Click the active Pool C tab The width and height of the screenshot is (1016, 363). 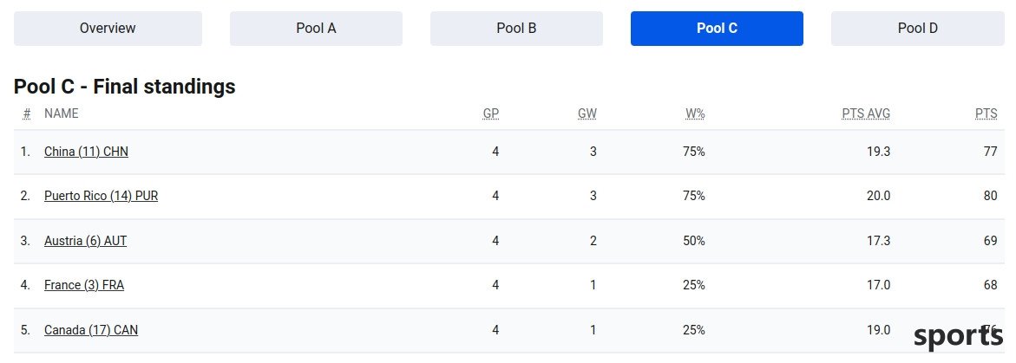717,29
